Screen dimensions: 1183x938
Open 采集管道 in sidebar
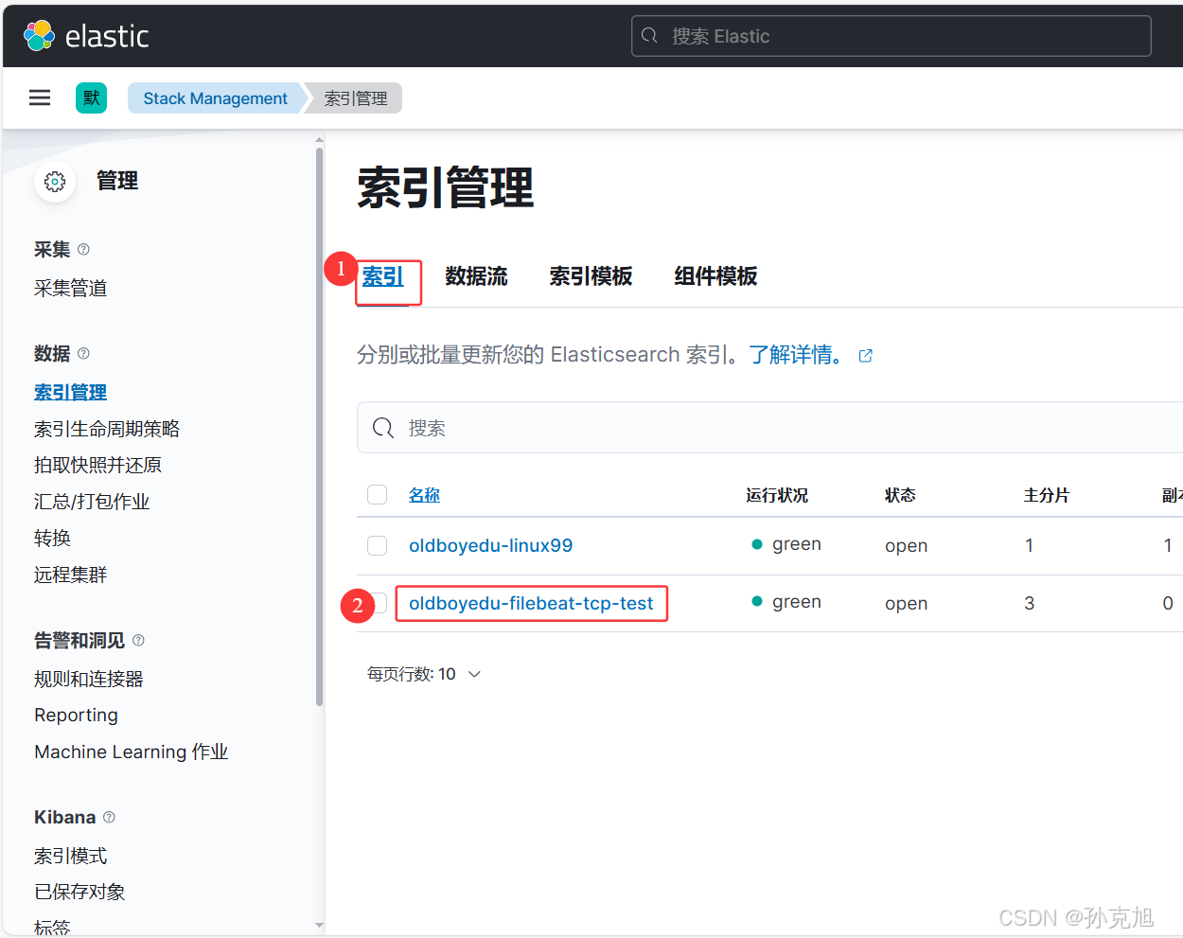click(71, 288)
